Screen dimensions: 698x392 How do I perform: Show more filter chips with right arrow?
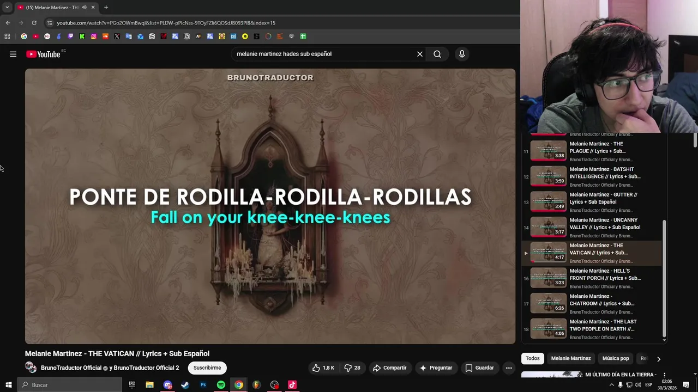click(658, 359)
